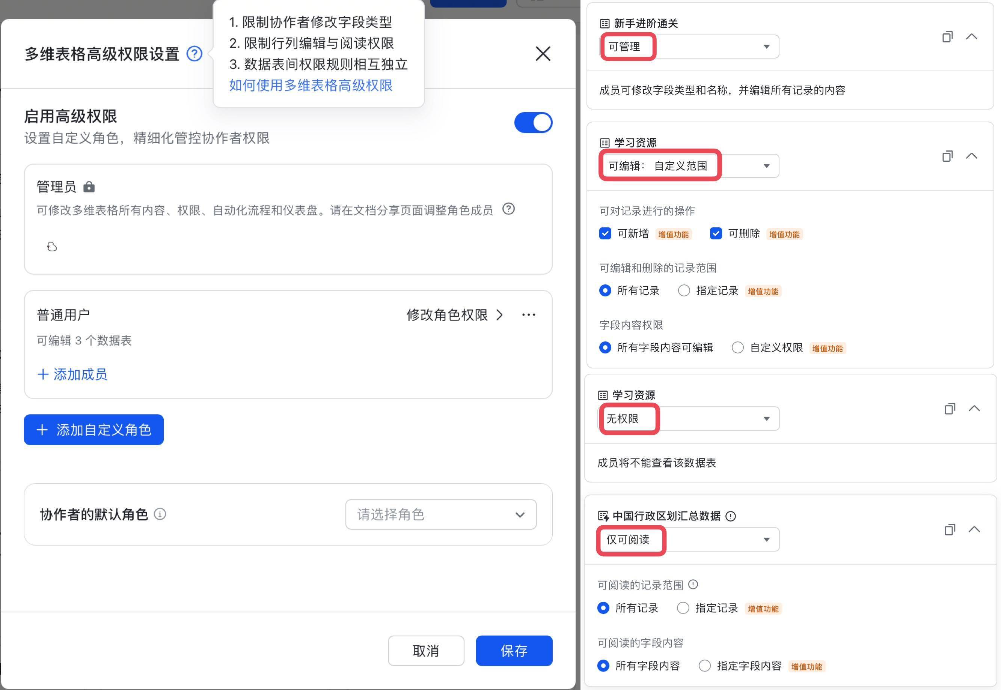
Task: Uncheck the 可新增 checkbox
Action: pos(605,234)
